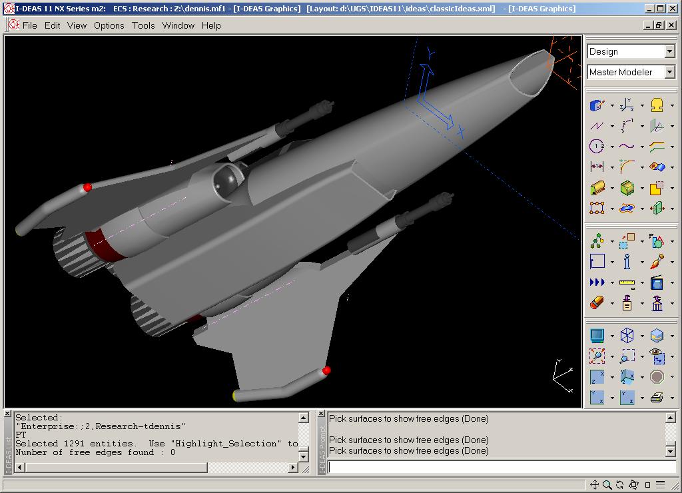The image size is (682, 493).
Task: Switch to wireframe cube display
Action: 627,335
